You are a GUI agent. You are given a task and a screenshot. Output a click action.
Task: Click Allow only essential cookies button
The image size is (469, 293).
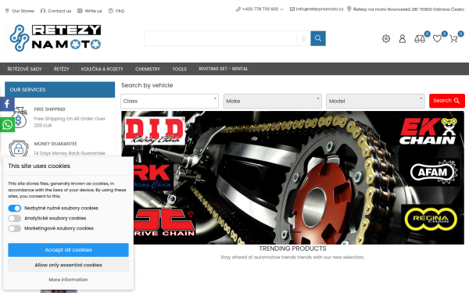[68, 265]
